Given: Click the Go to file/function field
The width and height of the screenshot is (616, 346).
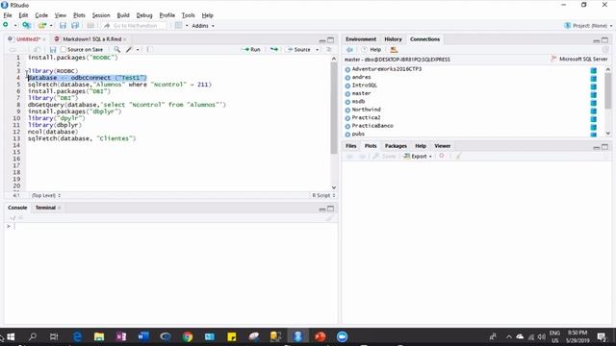Looking at the screenshot, I should [135, 26].
